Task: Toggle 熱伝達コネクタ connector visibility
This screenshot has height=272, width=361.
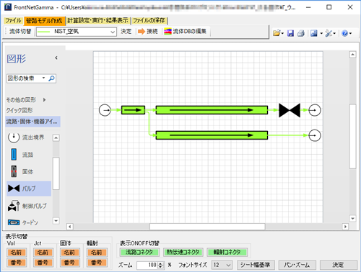Action: coord(183,252)
